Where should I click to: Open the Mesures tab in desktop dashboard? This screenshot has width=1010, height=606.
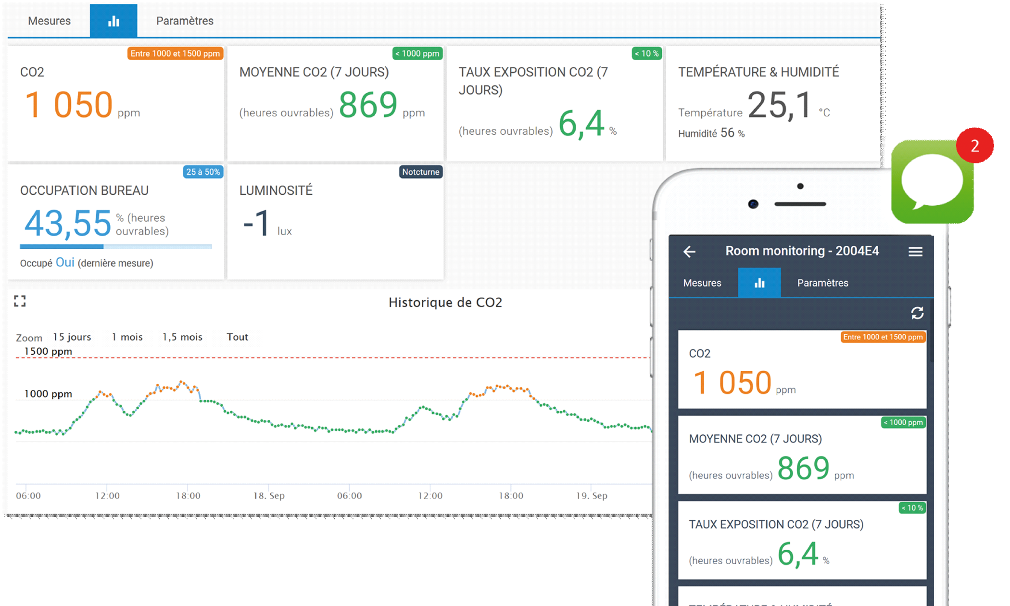click(49, 21)
